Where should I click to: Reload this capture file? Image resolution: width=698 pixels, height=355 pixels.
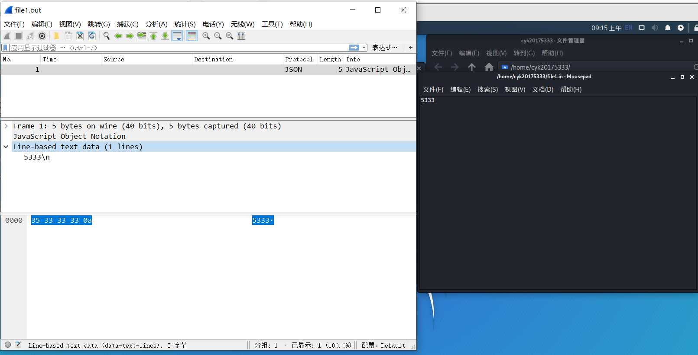(x=91, y=36)
